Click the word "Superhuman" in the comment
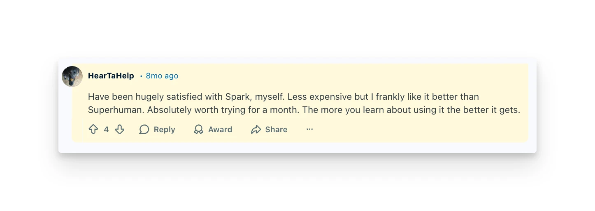The height and width of the screenshot is (211, 595). [115, 110]
